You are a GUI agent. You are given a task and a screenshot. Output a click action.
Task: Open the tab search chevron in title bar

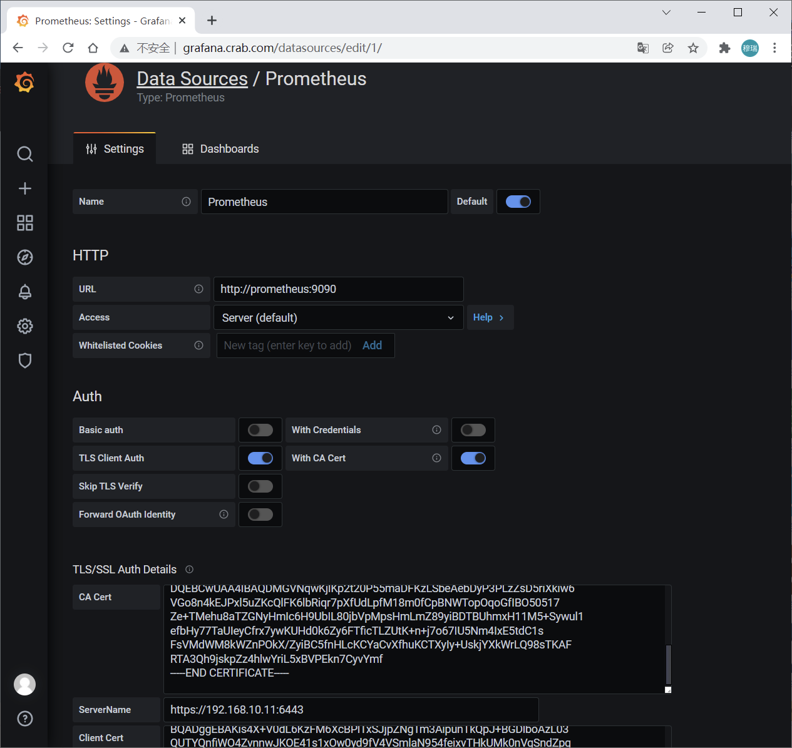[666, 13]
